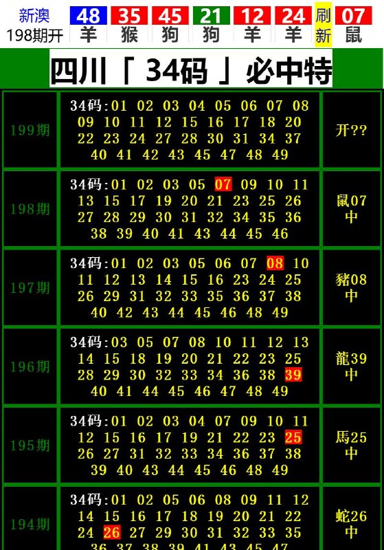Click highlighted 25 in 195期 row
Screen dimensions: 384x550
pos(293,437)
